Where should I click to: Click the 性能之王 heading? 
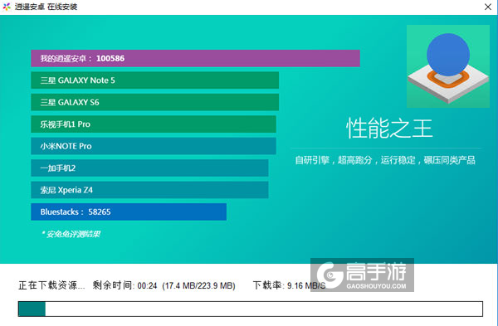(389, 129)
